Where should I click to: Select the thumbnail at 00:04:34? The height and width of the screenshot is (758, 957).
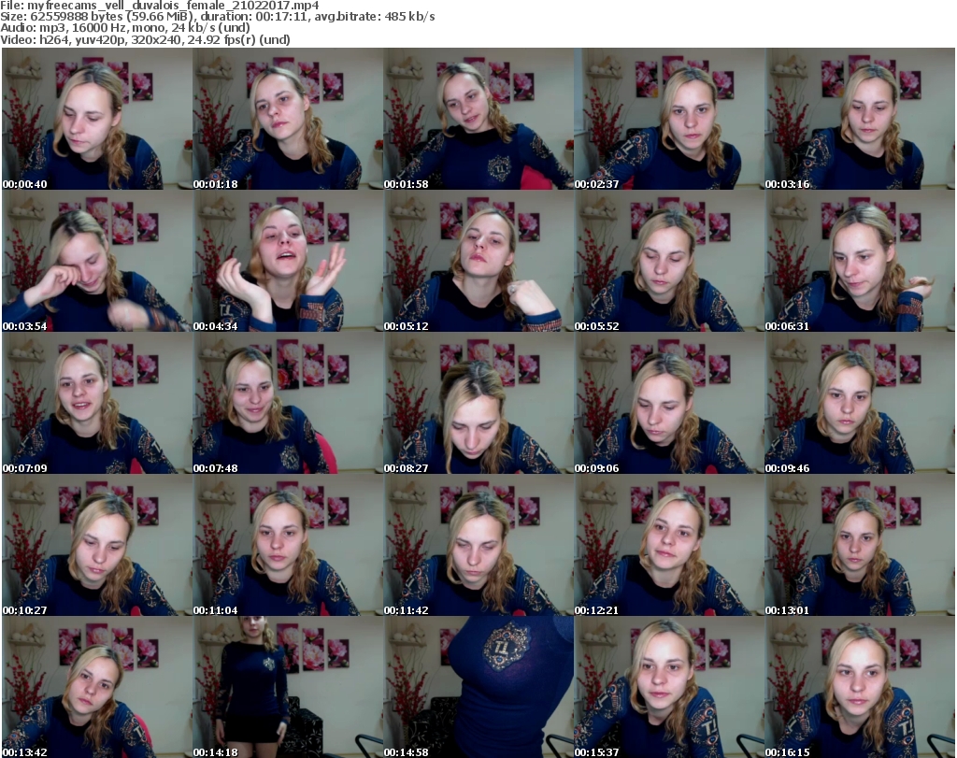click(288, 261)
